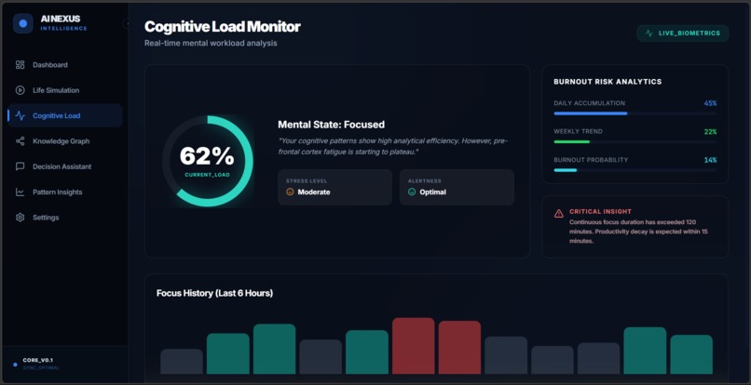Click the Burnout Probability cyan bar
The image size is (751, 385).
[566, 170]
